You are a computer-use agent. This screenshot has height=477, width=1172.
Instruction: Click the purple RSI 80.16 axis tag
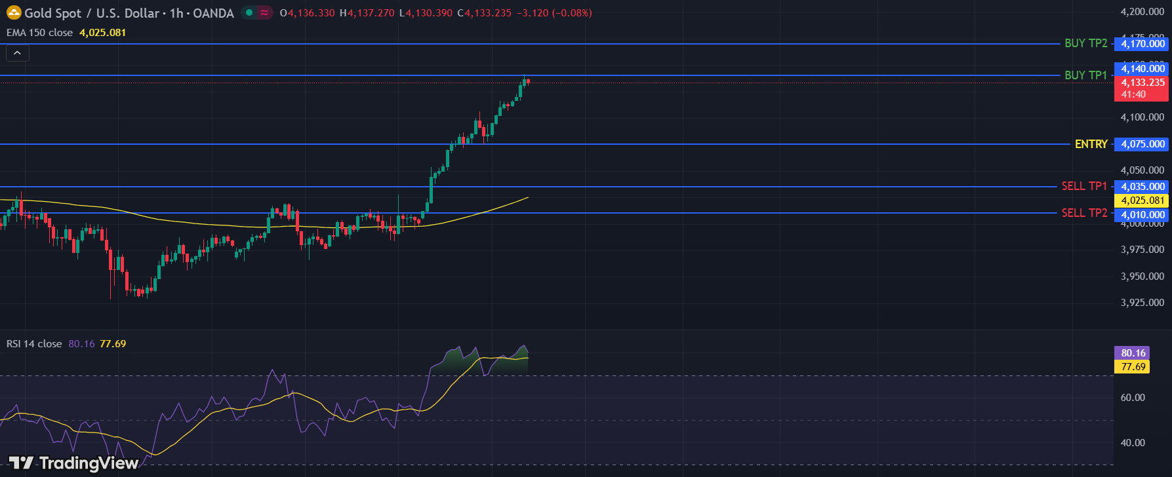pyautogui.click(x=1133, y=353)
